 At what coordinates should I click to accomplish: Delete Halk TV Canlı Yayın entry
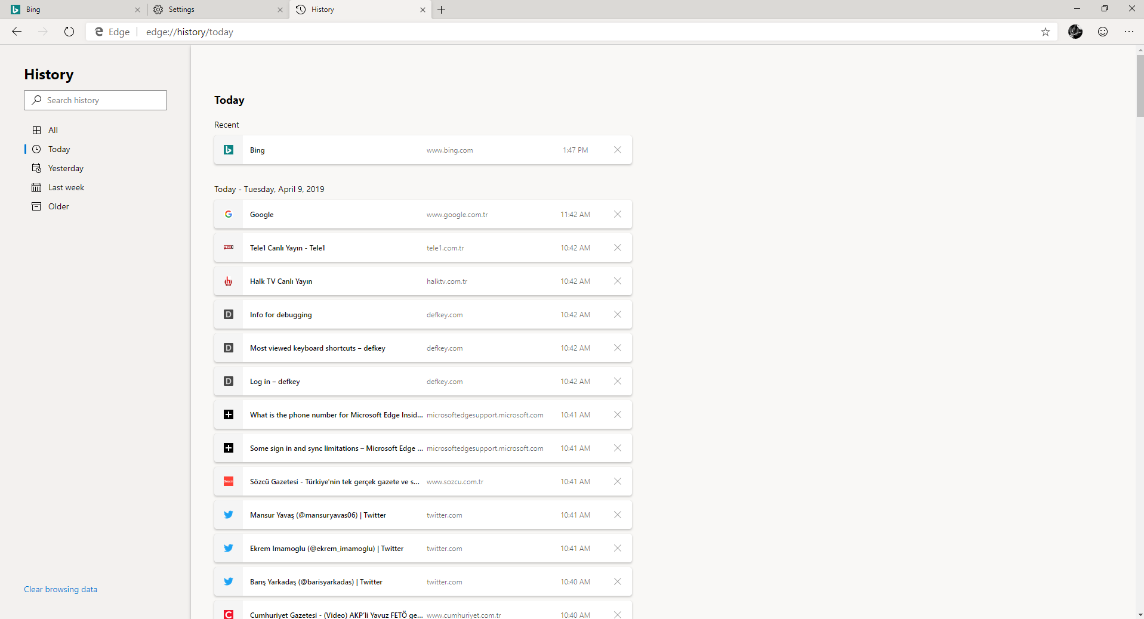(x=618, y=281)
